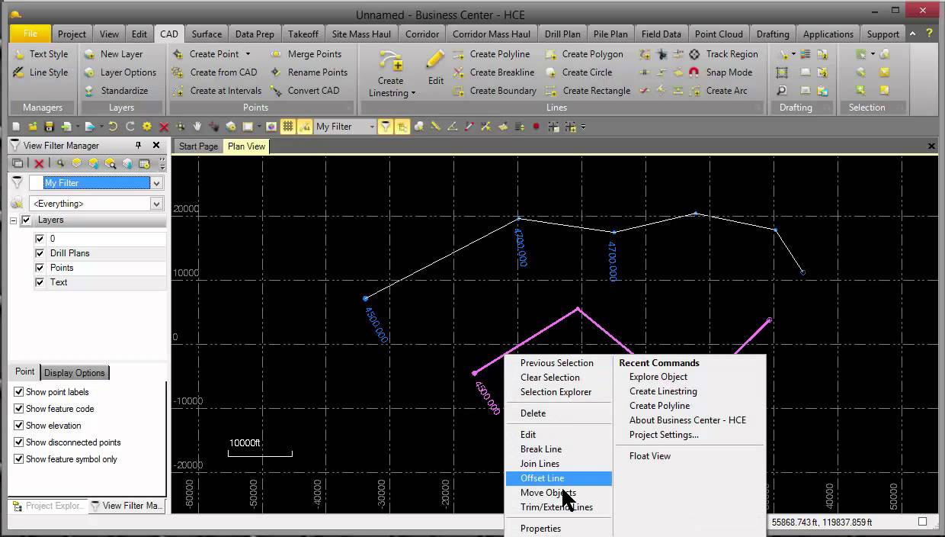Image resolution: width=945 pixels, height=537 pixels.
Task: Open the Display Options tab
Action: click(x=74, y=373)
